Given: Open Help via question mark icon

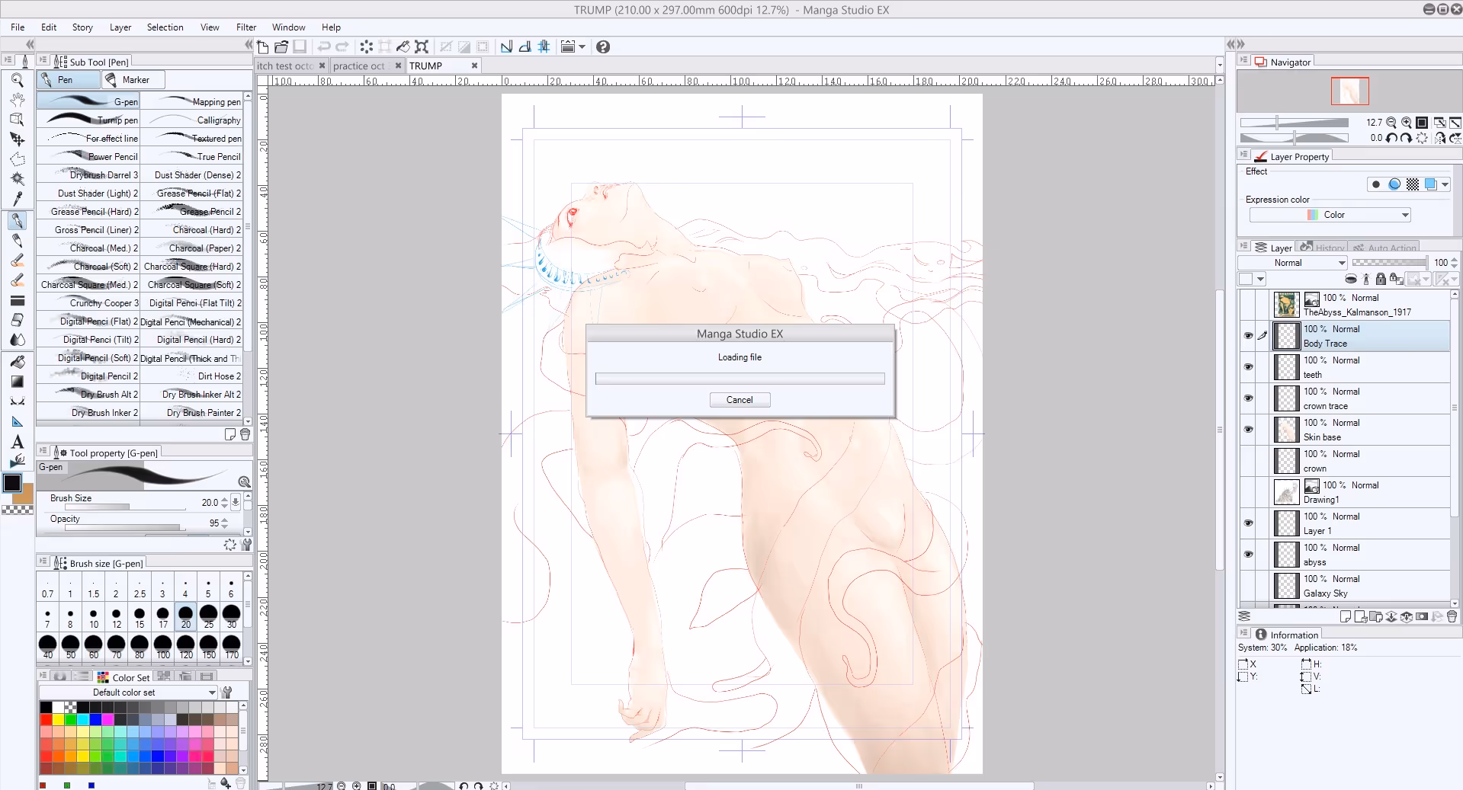Looking at the screenshot, I should tap(603, 47).
